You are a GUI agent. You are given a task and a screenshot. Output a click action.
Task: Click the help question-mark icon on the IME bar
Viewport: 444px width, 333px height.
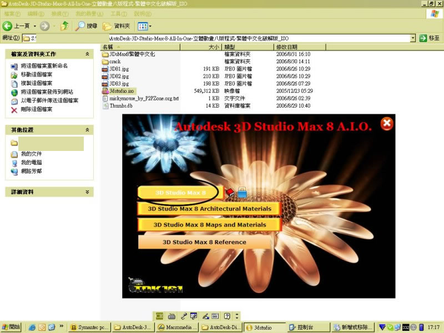pyautogui.click(x=227, y=316)
